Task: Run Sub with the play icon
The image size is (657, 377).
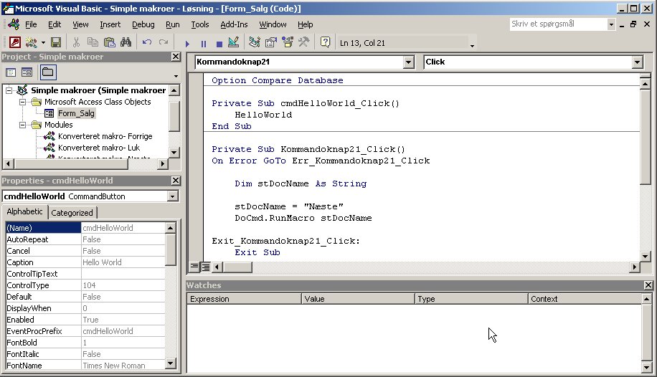Action: coord(187,43)
